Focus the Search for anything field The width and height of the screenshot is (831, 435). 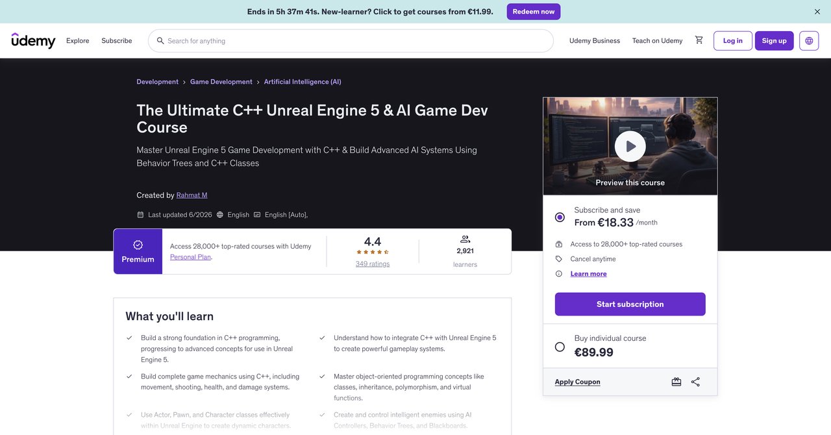[x=351, y=41]
